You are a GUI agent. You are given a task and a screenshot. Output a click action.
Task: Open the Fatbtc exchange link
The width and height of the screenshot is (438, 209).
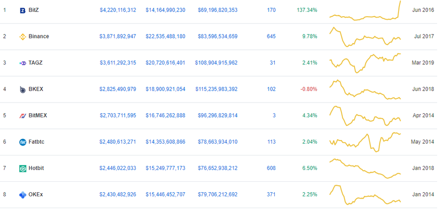pos(36,141)
